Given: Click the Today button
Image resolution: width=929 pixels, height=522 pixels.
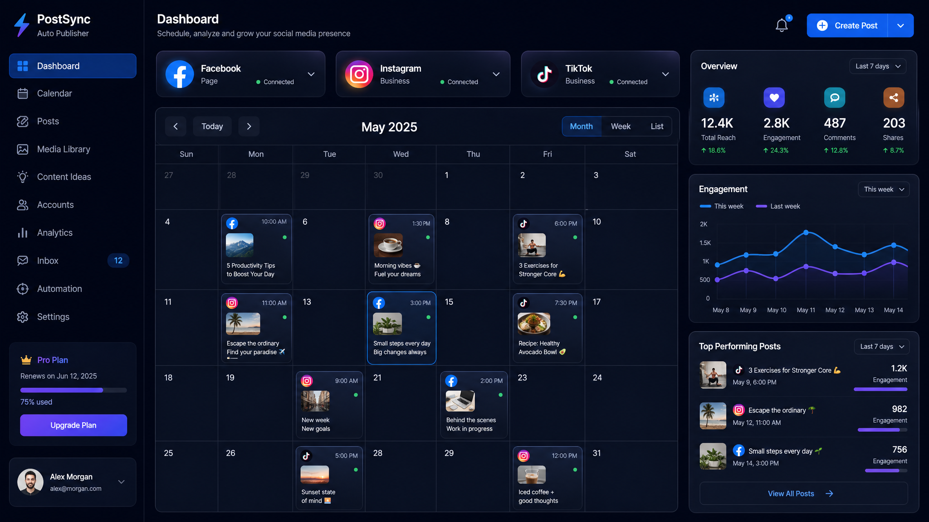Looking at the screenshot, I should (x=212, y=126).
